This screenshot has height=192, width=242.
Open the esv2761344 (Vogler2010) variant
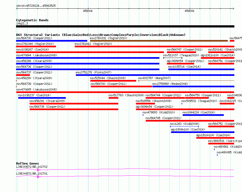[35, 44]
